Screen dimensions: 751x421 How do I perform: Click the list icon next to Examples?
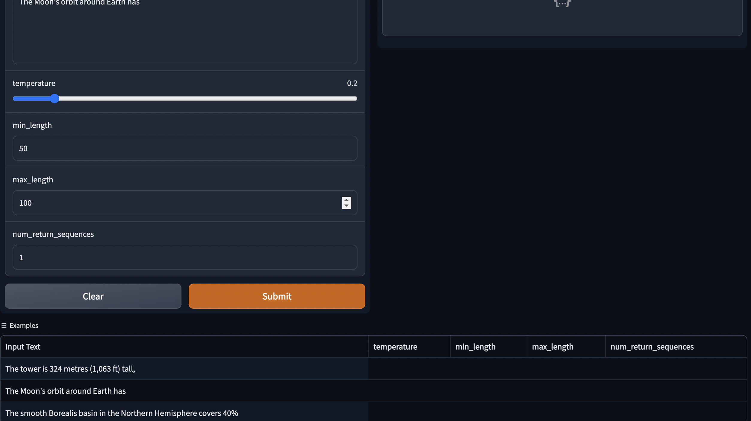tap(3, 325)
